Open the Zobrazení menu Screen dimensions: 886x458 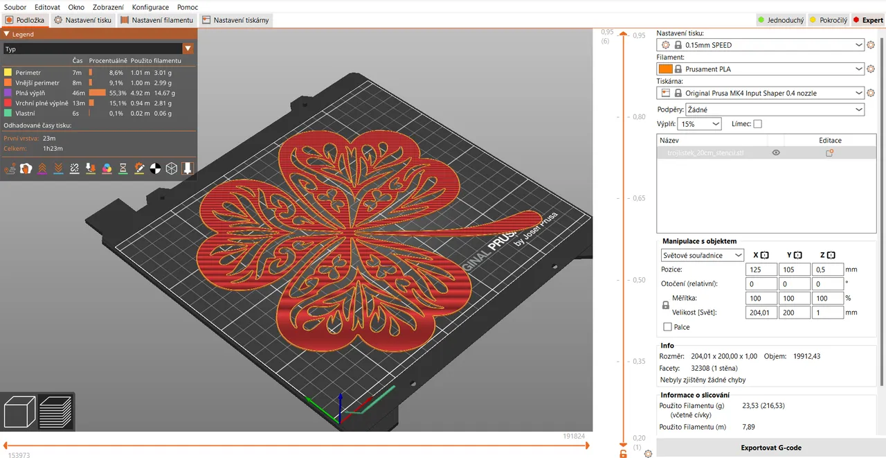(108, 7)
